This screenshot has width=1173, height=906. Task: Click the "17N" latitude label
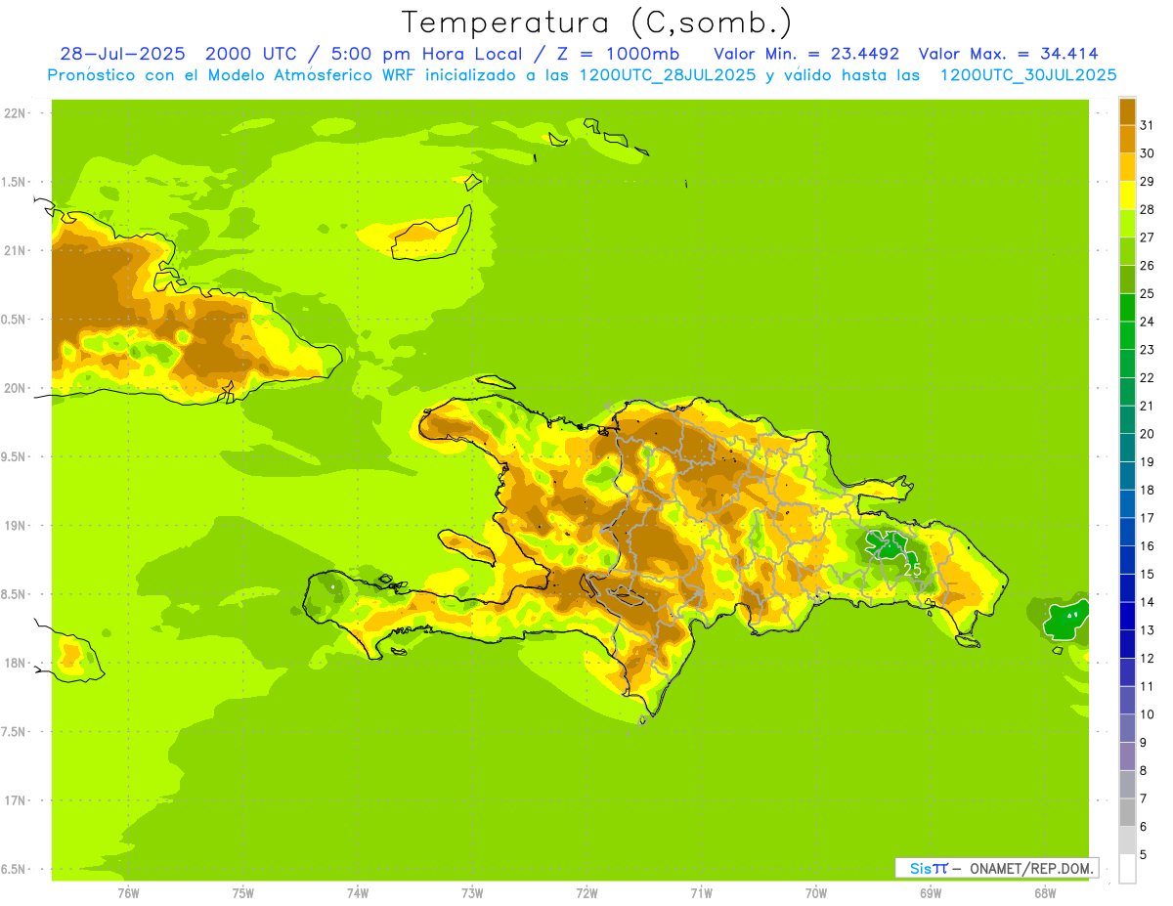16,800
